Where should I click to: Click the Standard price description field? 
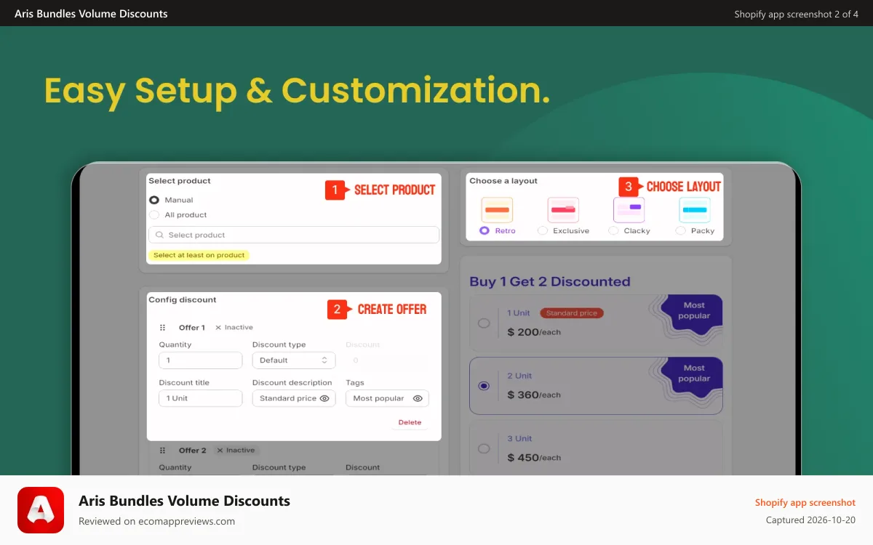click(294, 398)
